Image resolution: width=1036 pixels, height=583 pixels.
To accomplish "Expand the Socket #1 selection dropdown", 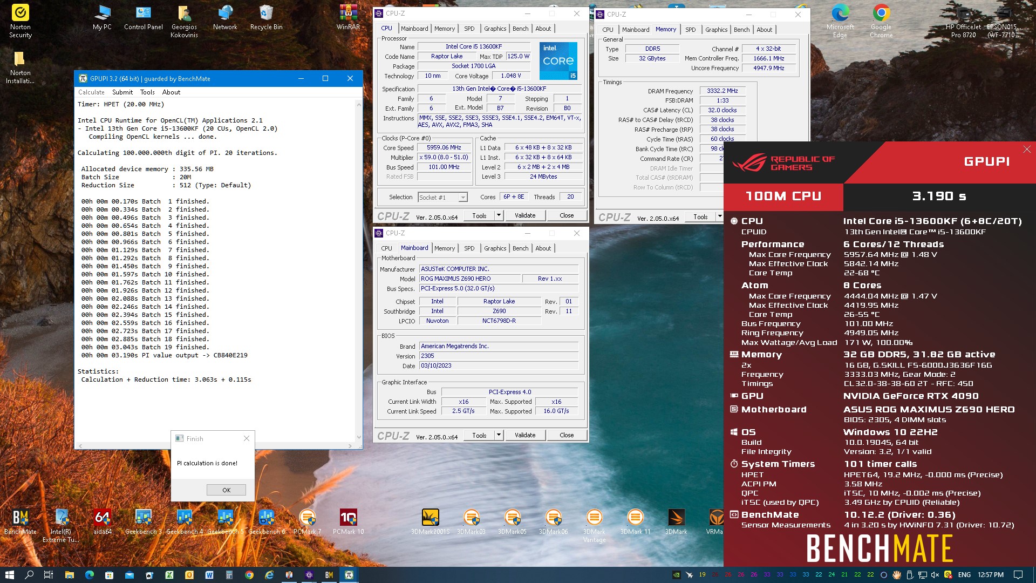I will [x=462, y=198].
